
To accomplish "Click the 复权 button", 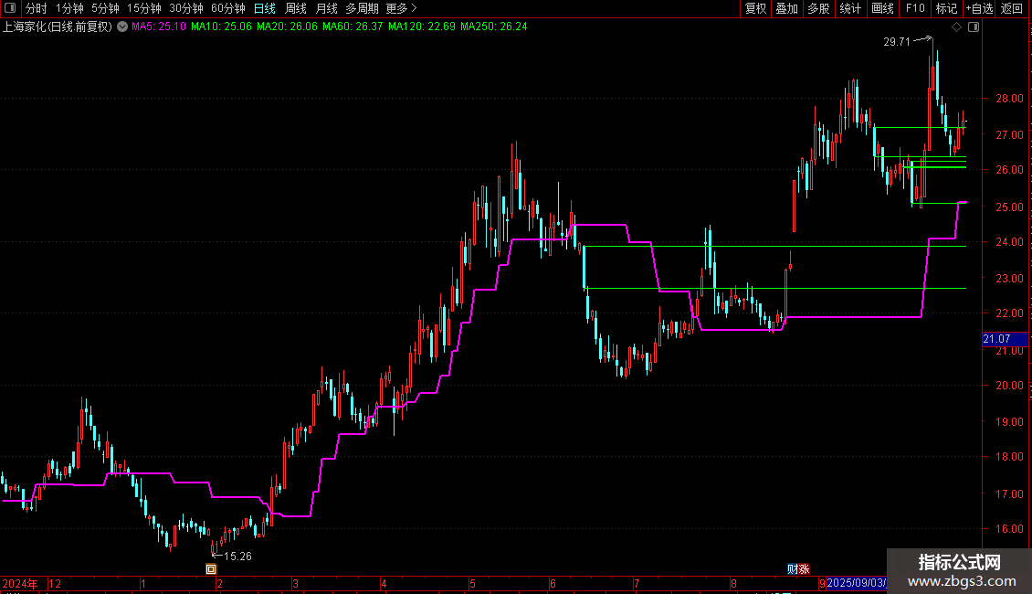I will [x=755, y=8].
